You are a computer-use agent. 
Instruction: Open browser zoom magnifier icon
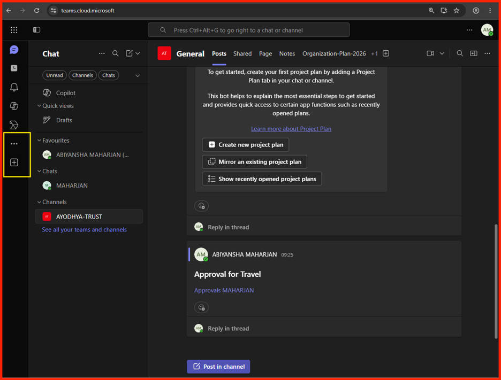click(x=431, y=11)
